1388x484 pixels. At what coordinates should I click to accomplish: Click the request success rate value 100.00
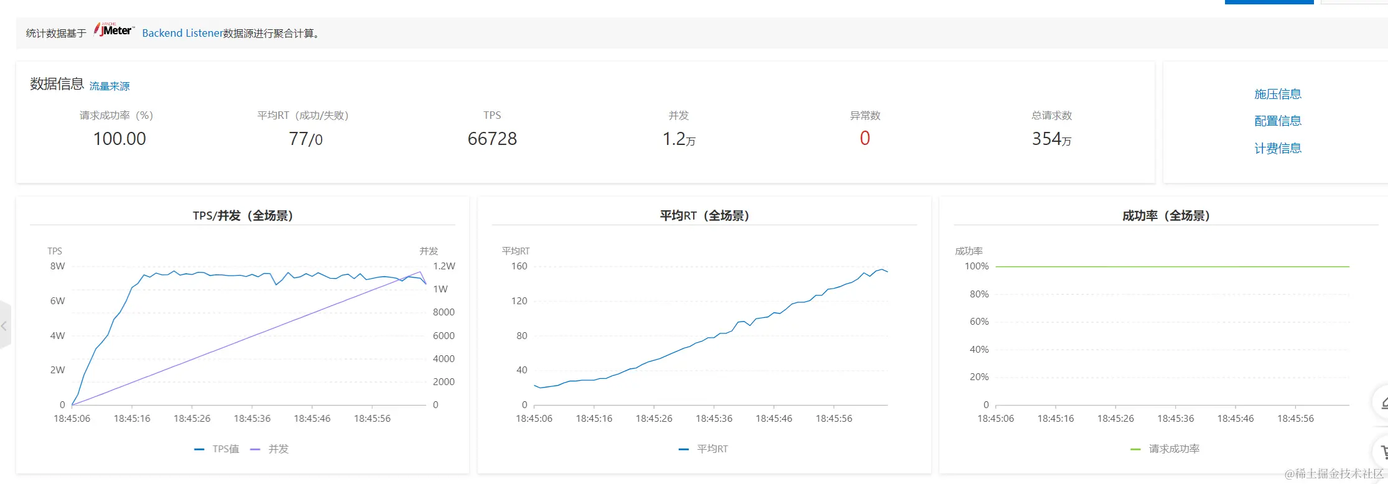119,139
